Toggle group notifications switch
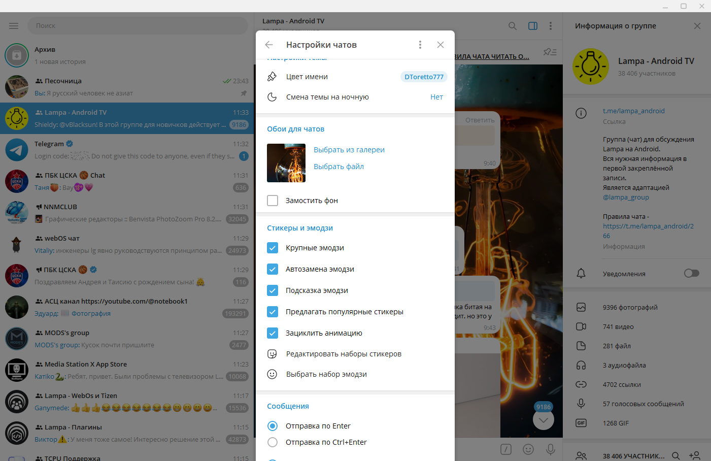The width and height of the screenshot is (711, 461). pyautogui.click(x=691, y=273)
